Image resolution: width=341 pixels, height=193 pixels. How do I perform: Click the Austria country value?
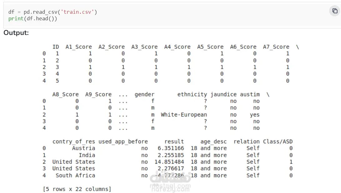tap(83, 148)
